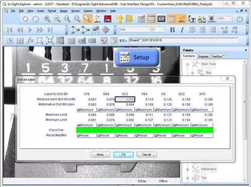
Task: Click OK in Drill bit table dialog
Action: 123,154
